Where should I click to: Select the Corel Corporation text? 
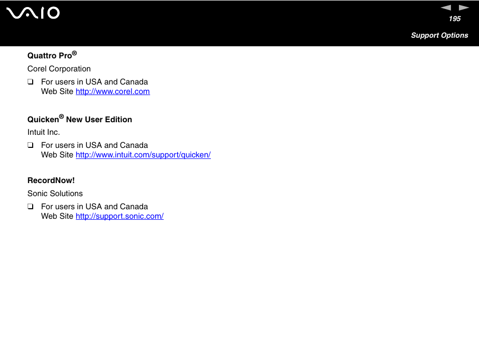(59, 69)
